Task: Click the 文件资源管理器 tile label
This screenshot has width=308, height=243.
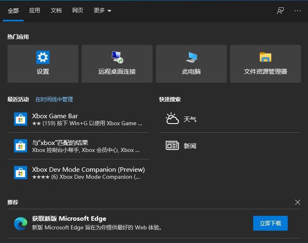Action: pos(266,71)
